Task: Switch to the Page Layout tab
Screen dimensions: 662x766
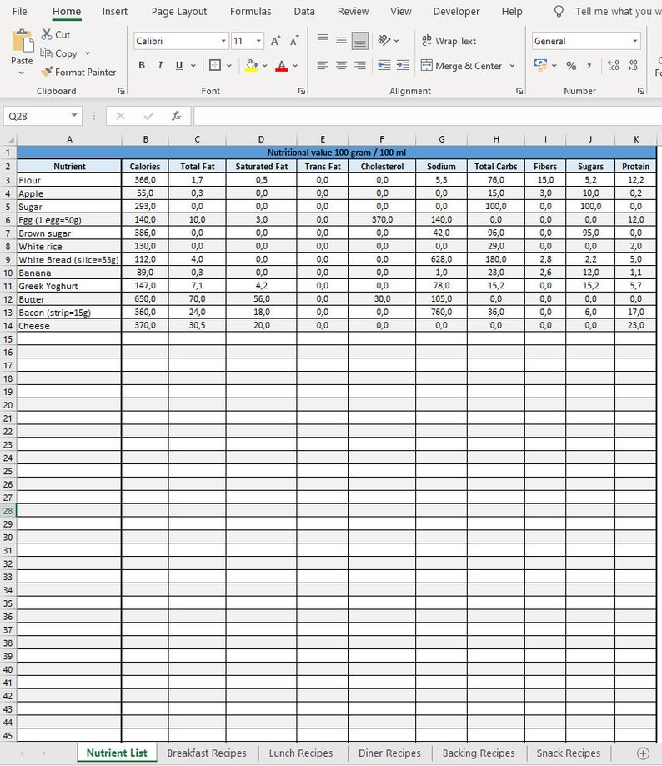Action: pyautogui.click(x=178, y=11)
